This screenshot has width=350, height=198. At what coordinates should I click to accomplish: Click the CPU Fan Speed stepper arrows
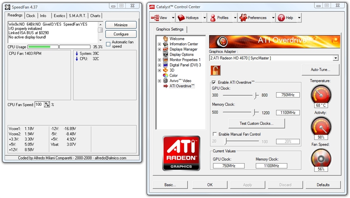47,104
